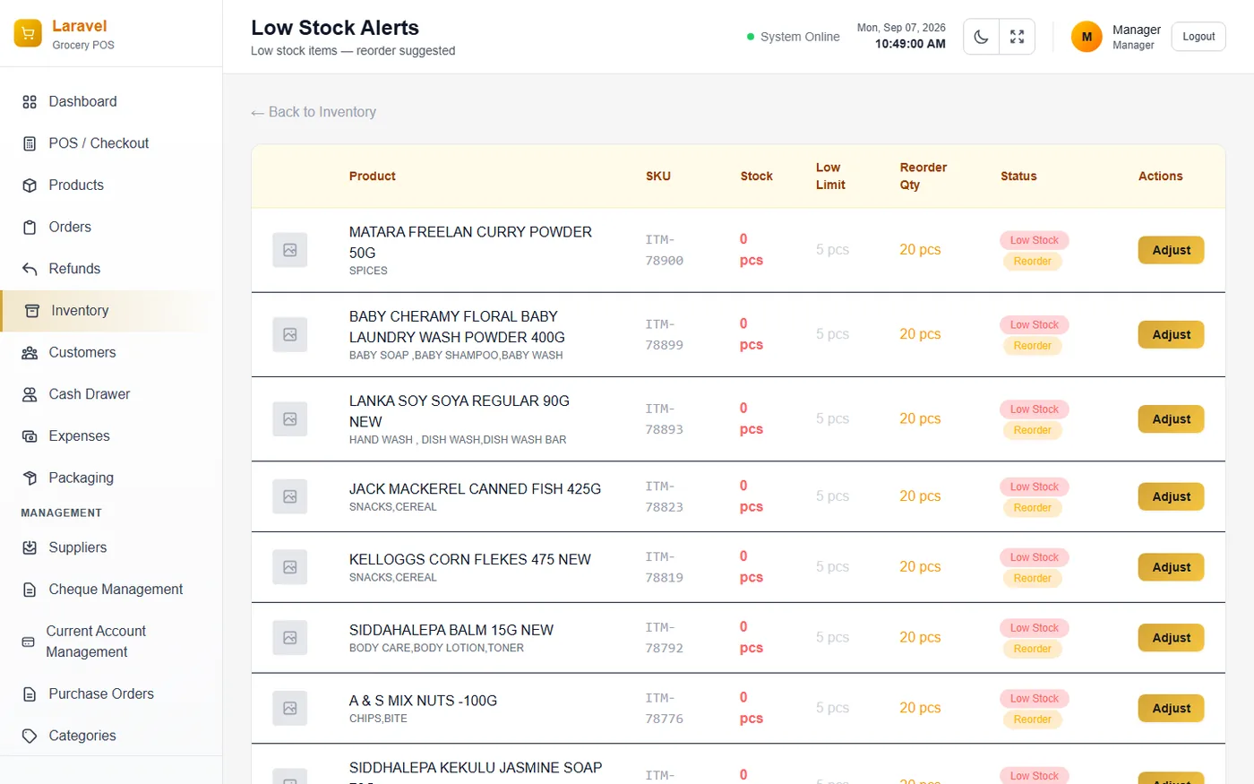Image resolution: width=1254 pixels, height=784 pixels.
Task: Open the Refunds section
Action: (111, 269)
